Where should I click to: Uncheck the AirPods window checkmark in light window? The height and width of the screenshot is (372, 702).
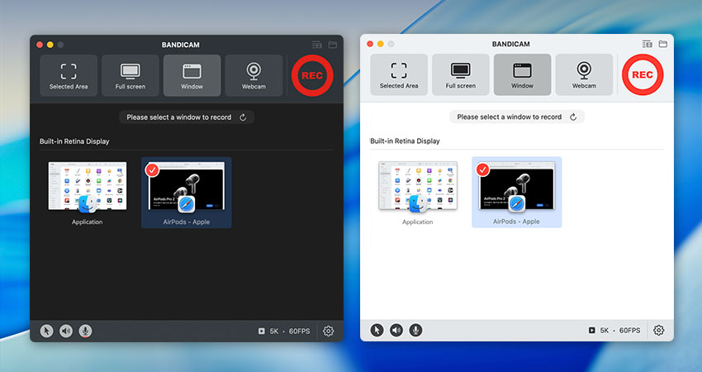(482, 169)
